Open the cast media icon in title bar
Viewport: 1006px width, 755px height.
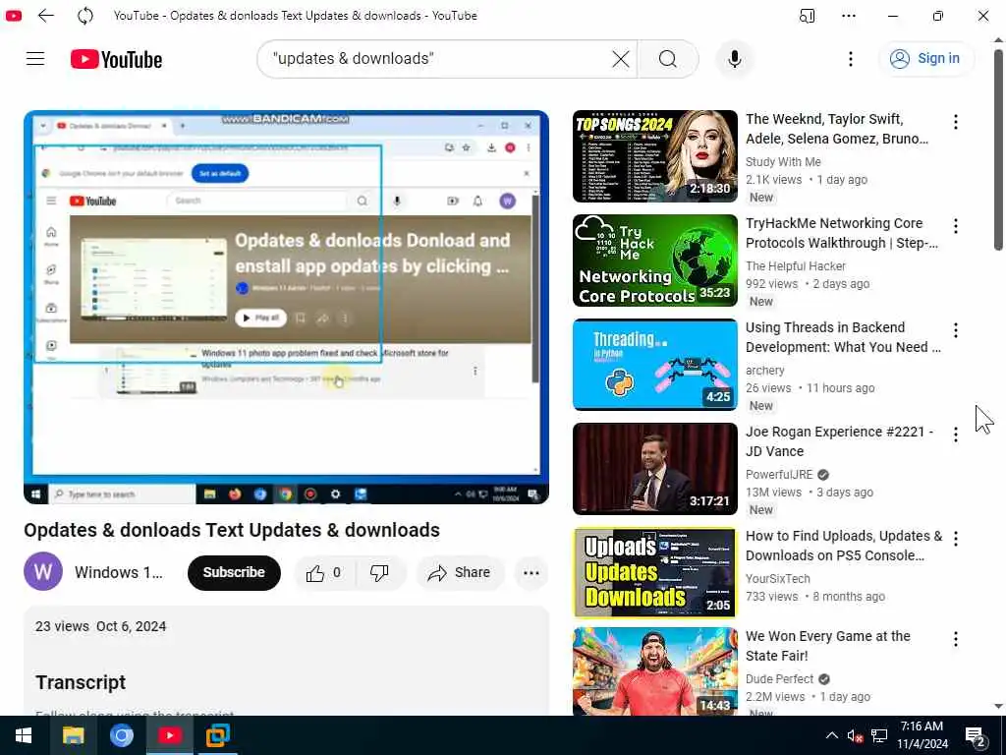(x=808, y=16)
